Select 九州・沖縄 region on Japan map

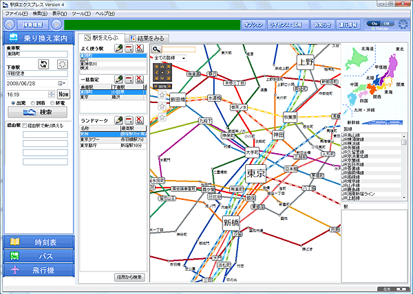coord(352,100)
